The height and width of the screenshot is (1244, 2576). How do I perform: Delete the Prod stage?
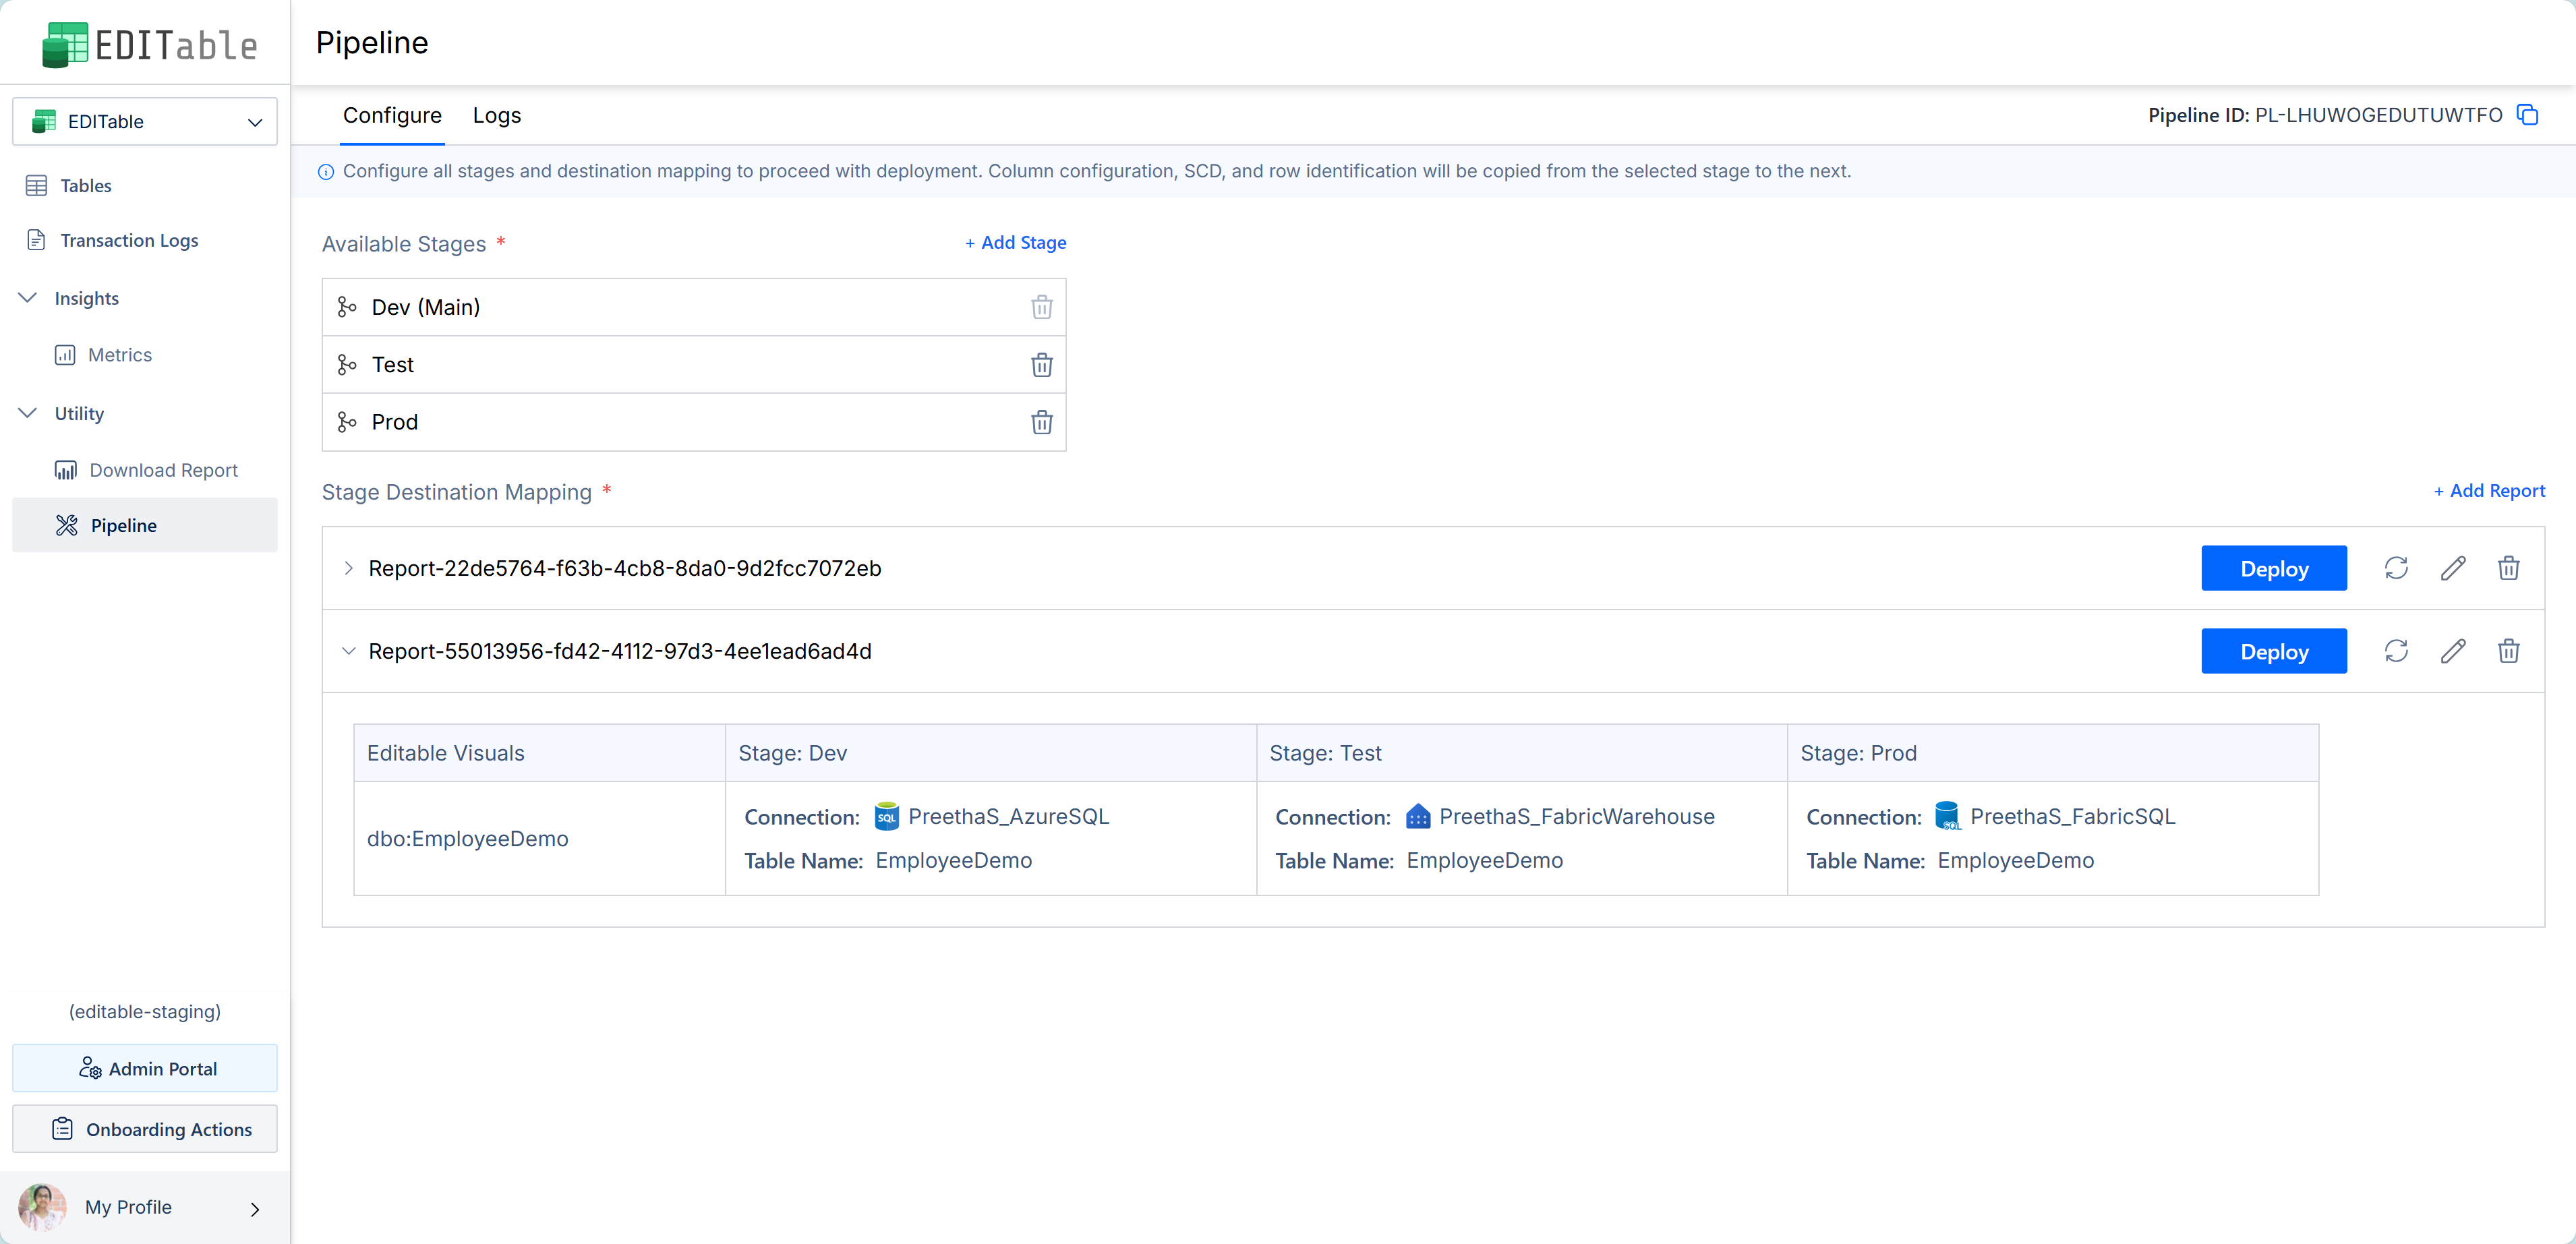pyautogui.click(x=1041, y=422)
